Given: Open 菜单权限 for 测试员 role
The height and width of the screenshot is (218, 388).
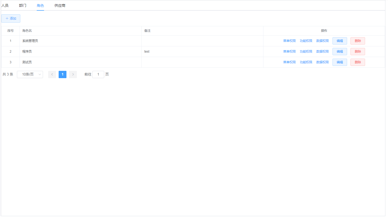Looking at the screenshot, I should click(x=290, y=62).
